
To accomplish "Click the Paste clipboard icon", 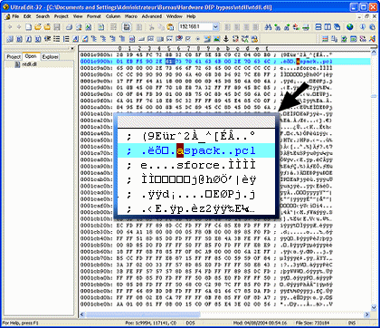I will click(170, 27).
